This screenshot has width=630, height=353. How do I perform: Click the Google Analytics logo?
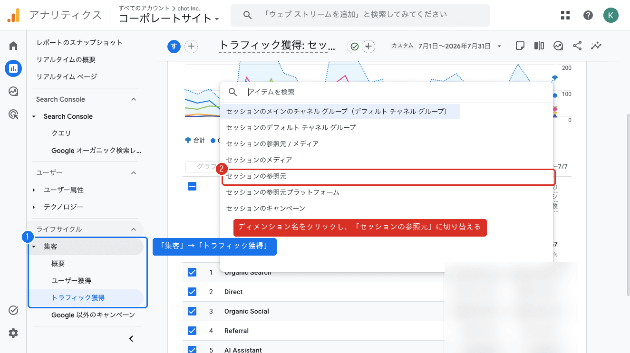[x=13, y=15]
